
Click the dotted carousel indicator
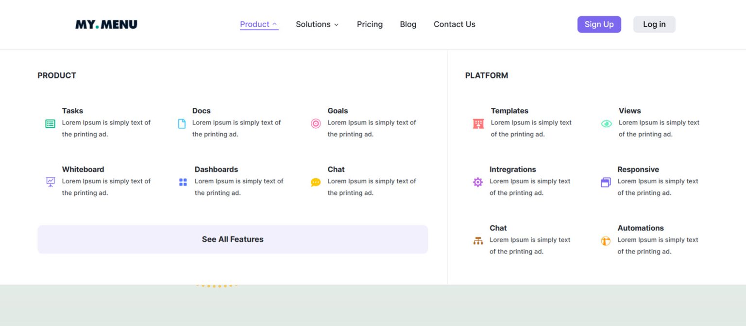click(x=217, y=285)
